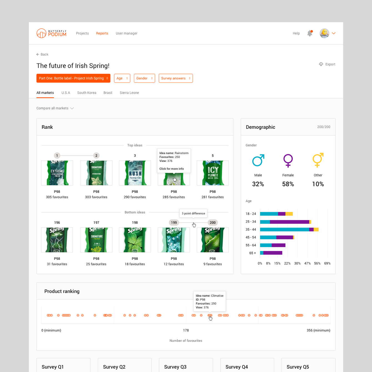Open the Survey Q1 card
Image resolution: width=372 pixels, height=372 pixels.
click(63, 365)
